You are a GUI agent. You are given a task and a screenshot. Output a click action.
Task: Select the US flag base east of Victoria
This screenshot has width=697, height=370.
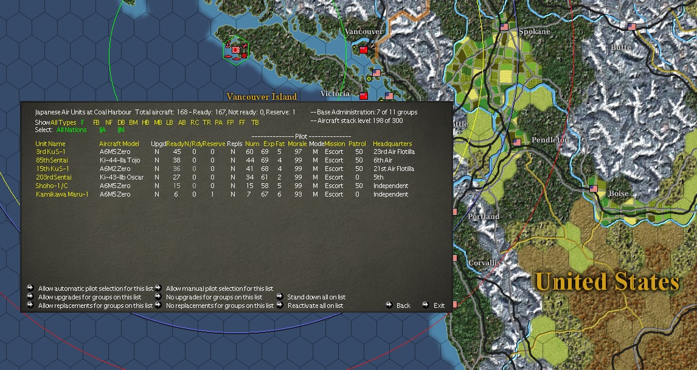pos(389,96)
